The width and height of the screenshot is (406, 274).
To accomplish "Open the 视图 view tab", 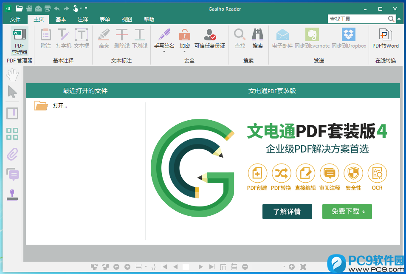I will click(x=127, y=20).
